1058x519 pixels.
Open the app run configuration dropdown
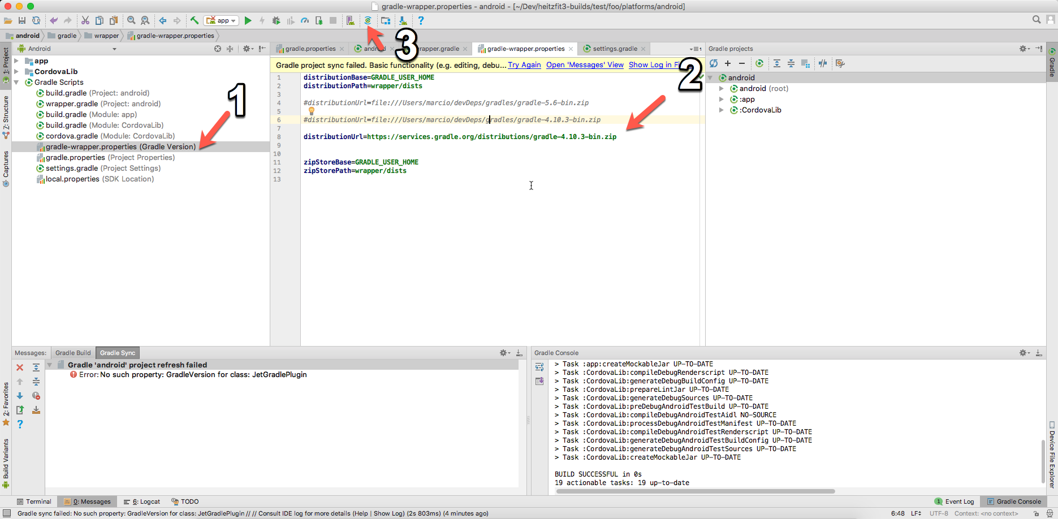[221, 20]
